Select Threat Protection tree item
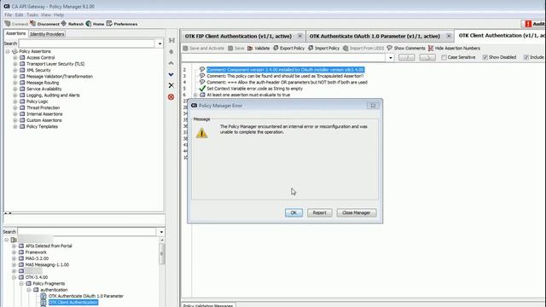The width and height of the screenshot is (546, 307). pos(44,107)
